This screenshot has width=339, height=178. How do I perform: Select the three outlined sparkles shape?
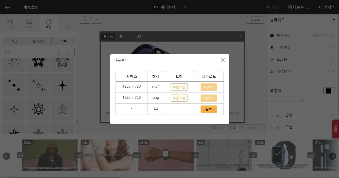[39, 85]
